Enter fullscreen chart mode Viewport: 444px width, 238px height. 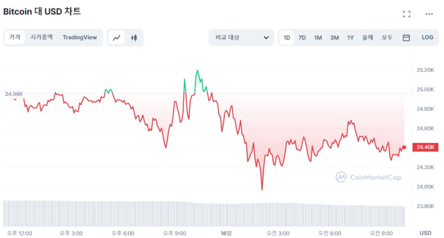[x=406, y=14]
